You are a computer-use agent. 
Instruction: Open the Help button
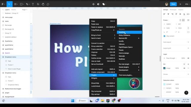tap(186, 93)
